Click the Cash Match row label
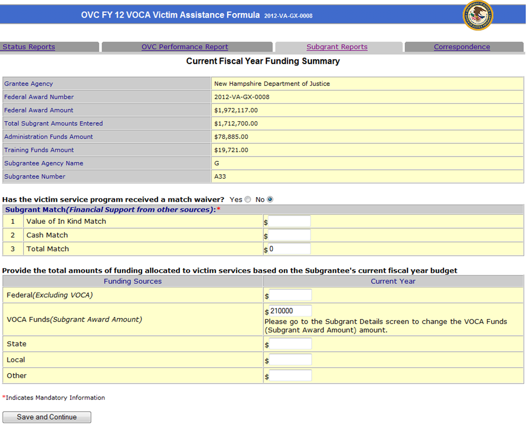The width and height of the screenshot is (528, 425). pyautogui.click(x=47, y=235)
